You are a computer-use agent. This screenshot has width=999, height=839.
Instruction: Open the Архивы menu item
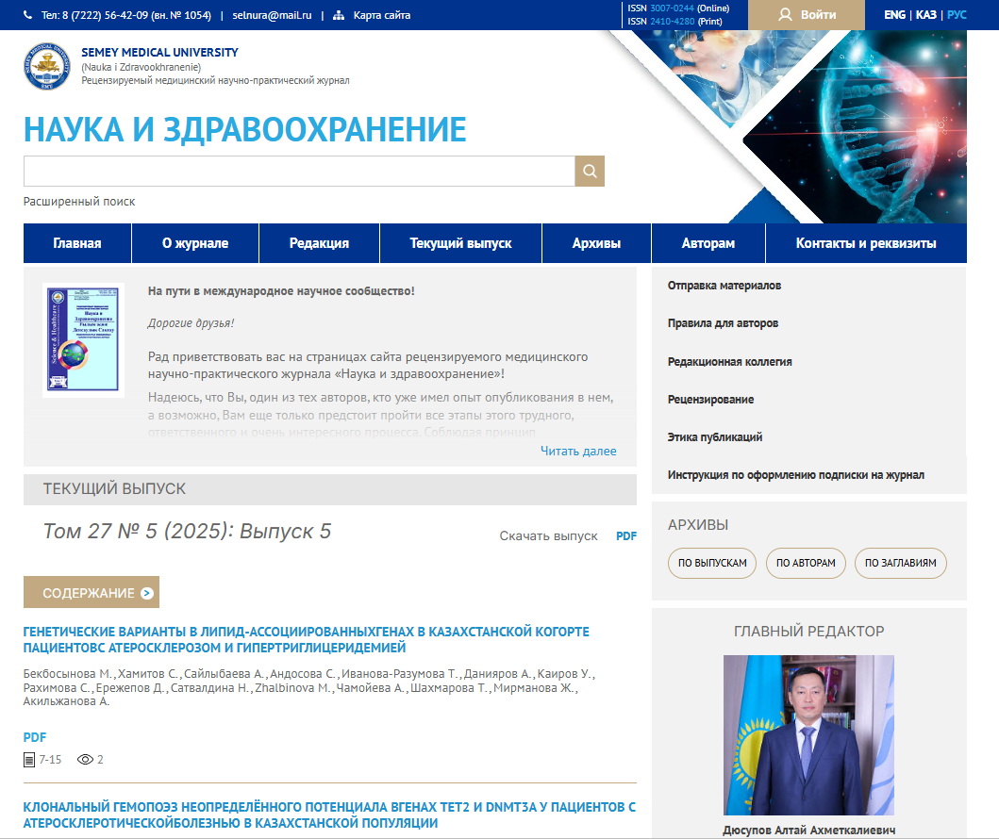tap(596, 243)
